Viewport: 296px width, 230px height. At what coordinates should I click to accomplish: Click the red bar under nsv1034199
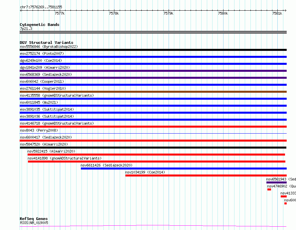click(206, 175)
